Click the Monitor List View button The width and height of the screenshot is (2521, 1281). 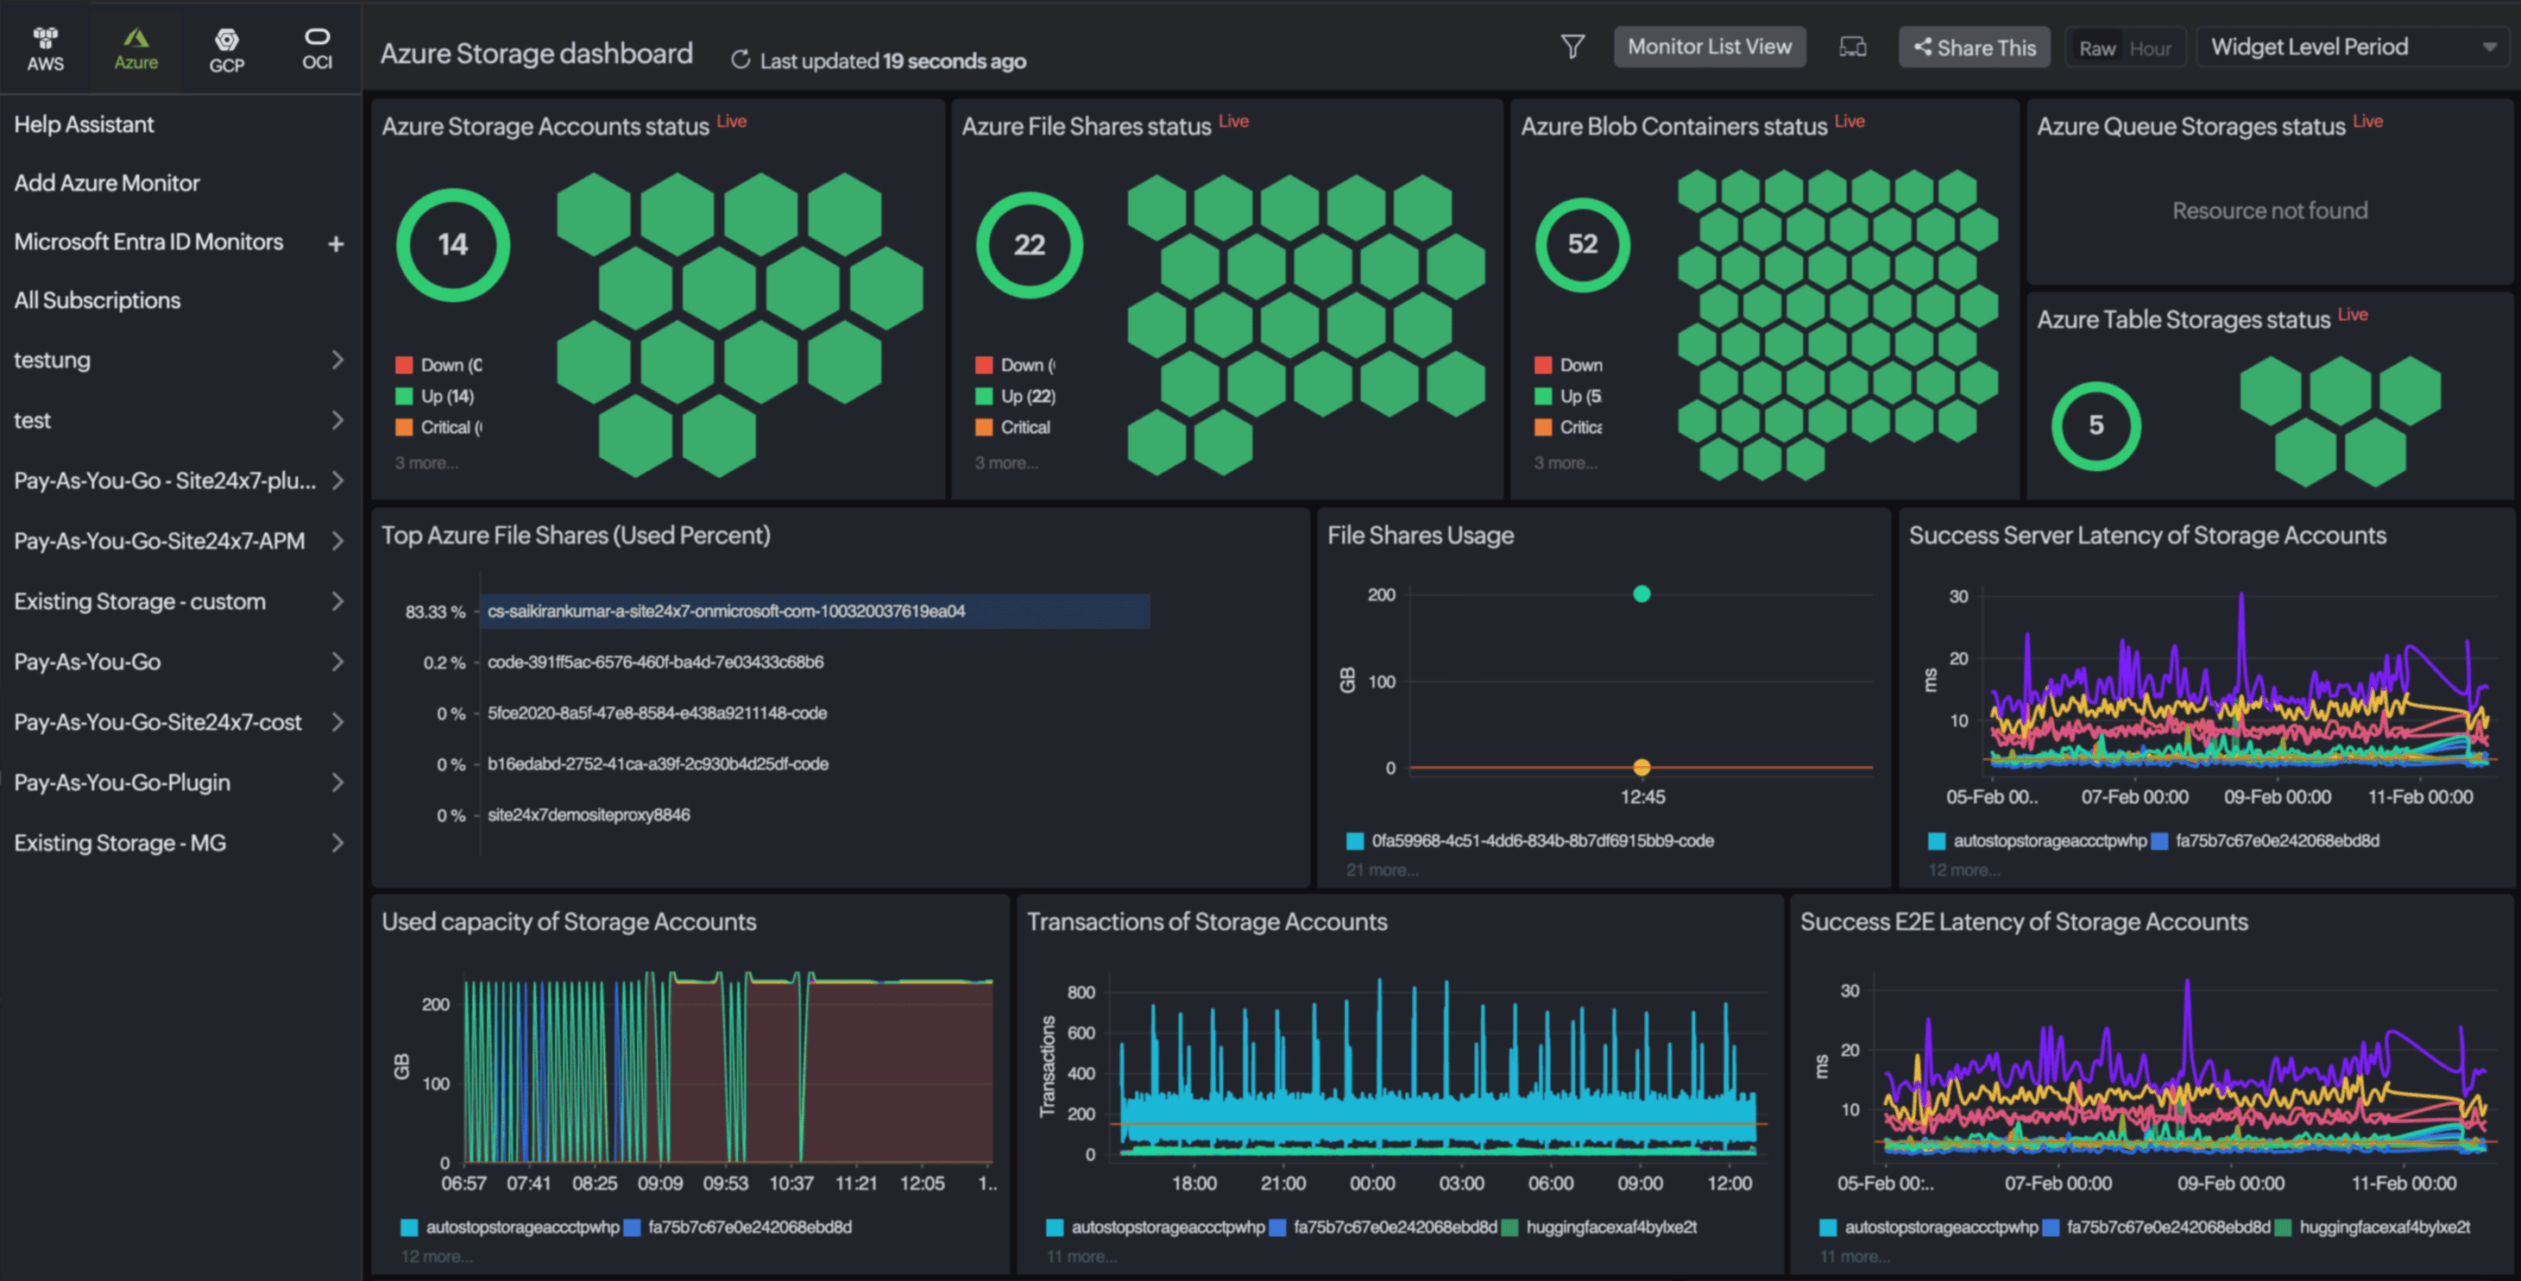1710,46
